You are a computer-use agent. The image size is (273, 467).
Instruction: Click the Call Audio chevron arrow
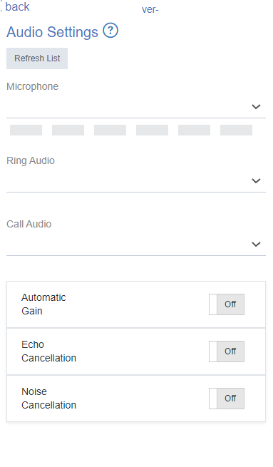(x=256, y=245)
